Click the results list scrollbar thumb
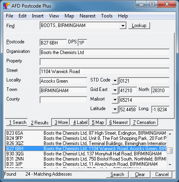179x182 pixels. (x=170, y=151)
